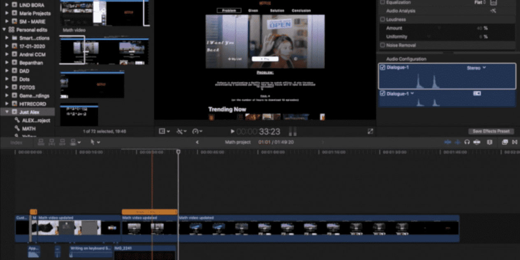Viewport: 520px width, 260px height.
Task: Select the HITRECORD event
Action: tap(33, 104)
